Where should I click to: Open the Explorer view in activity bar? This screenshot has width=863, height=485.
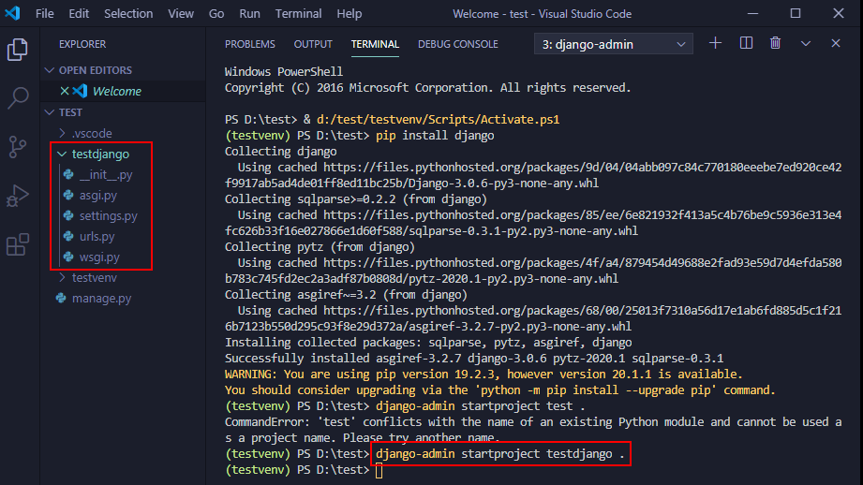pyautogui.click(x=18, y=50)
